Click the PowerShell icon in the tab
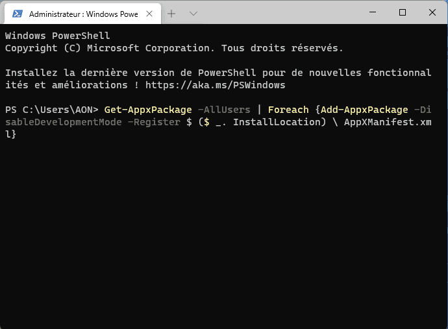The width and height of the screenshot is (448, 329). (x=18, y=13)
